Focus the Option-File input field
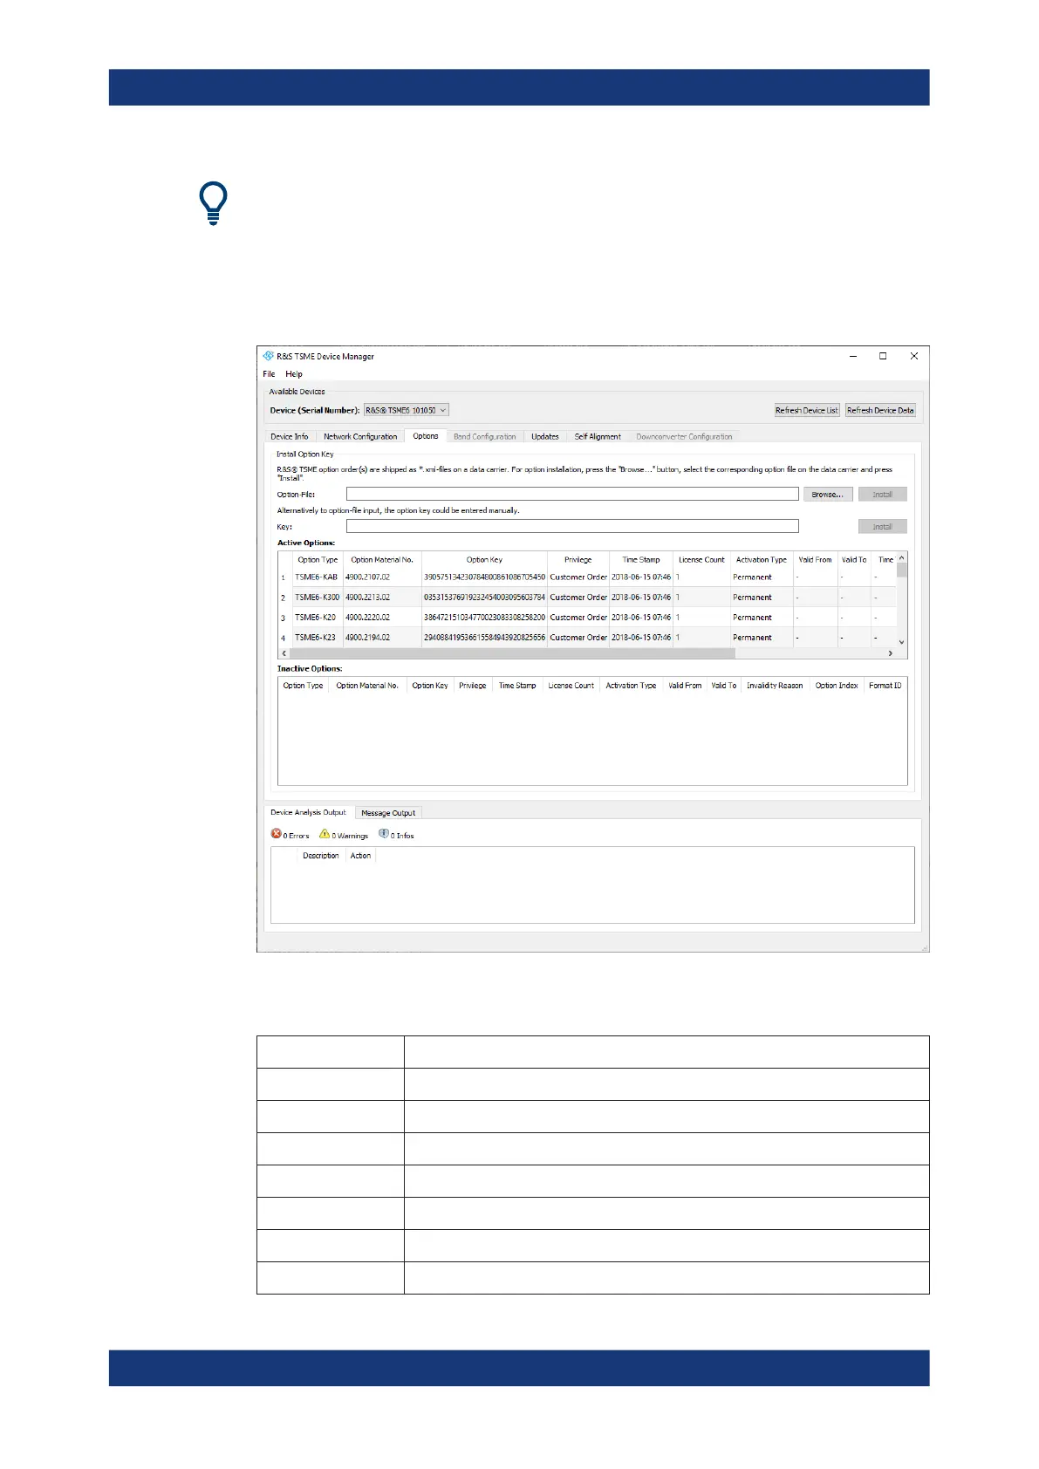 pos(572,494)
